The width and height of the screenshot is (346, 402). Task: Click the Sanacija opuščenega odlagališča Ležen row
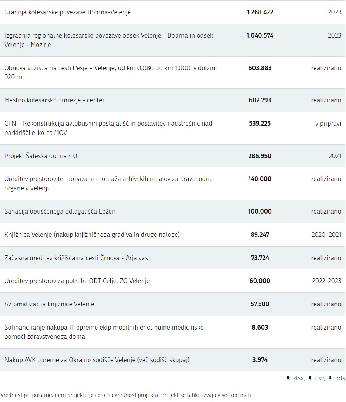coord(173,212)
